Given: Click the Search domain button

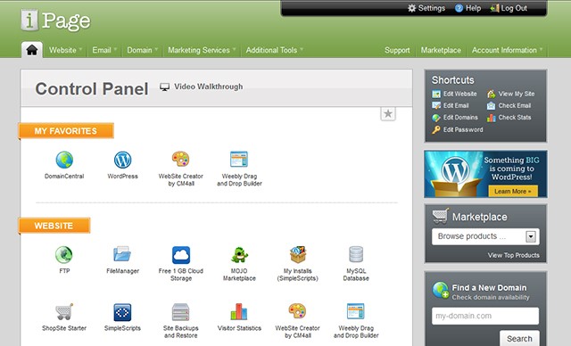Looking at the screenshot, I should (x=519, y=338).
